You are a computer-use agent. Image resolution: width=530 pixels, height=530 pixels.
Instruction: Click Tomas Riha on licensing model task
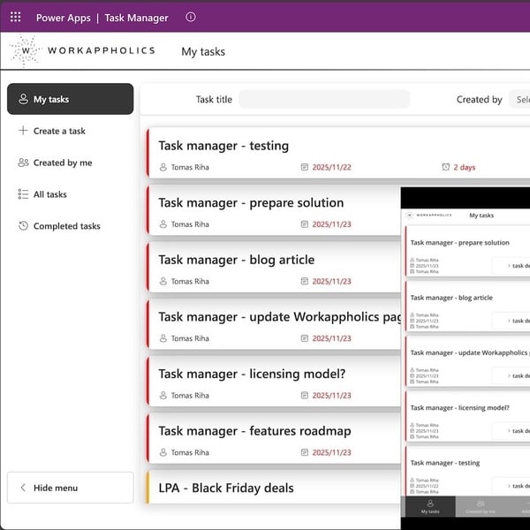[190, 396]
